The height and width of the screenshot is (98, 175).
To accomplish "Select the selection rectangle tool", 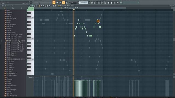I will 52,6.
